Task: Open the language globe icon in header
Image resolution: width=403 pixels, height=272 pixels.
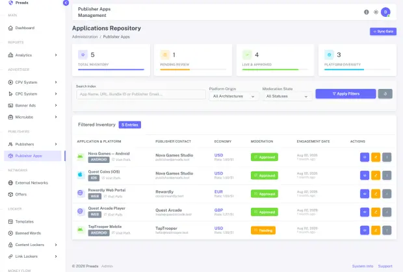Action: click(x=366, y=12)
